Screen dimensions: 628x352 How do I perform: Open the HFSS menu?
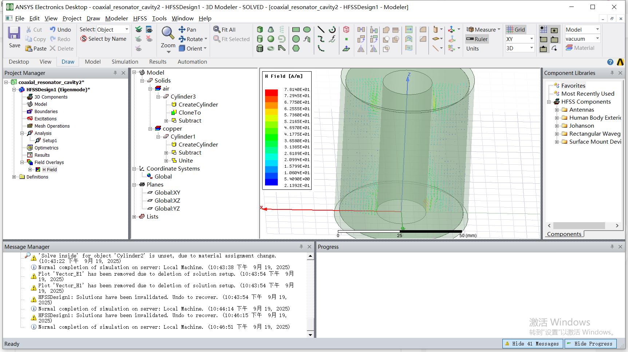coord(140,18)
